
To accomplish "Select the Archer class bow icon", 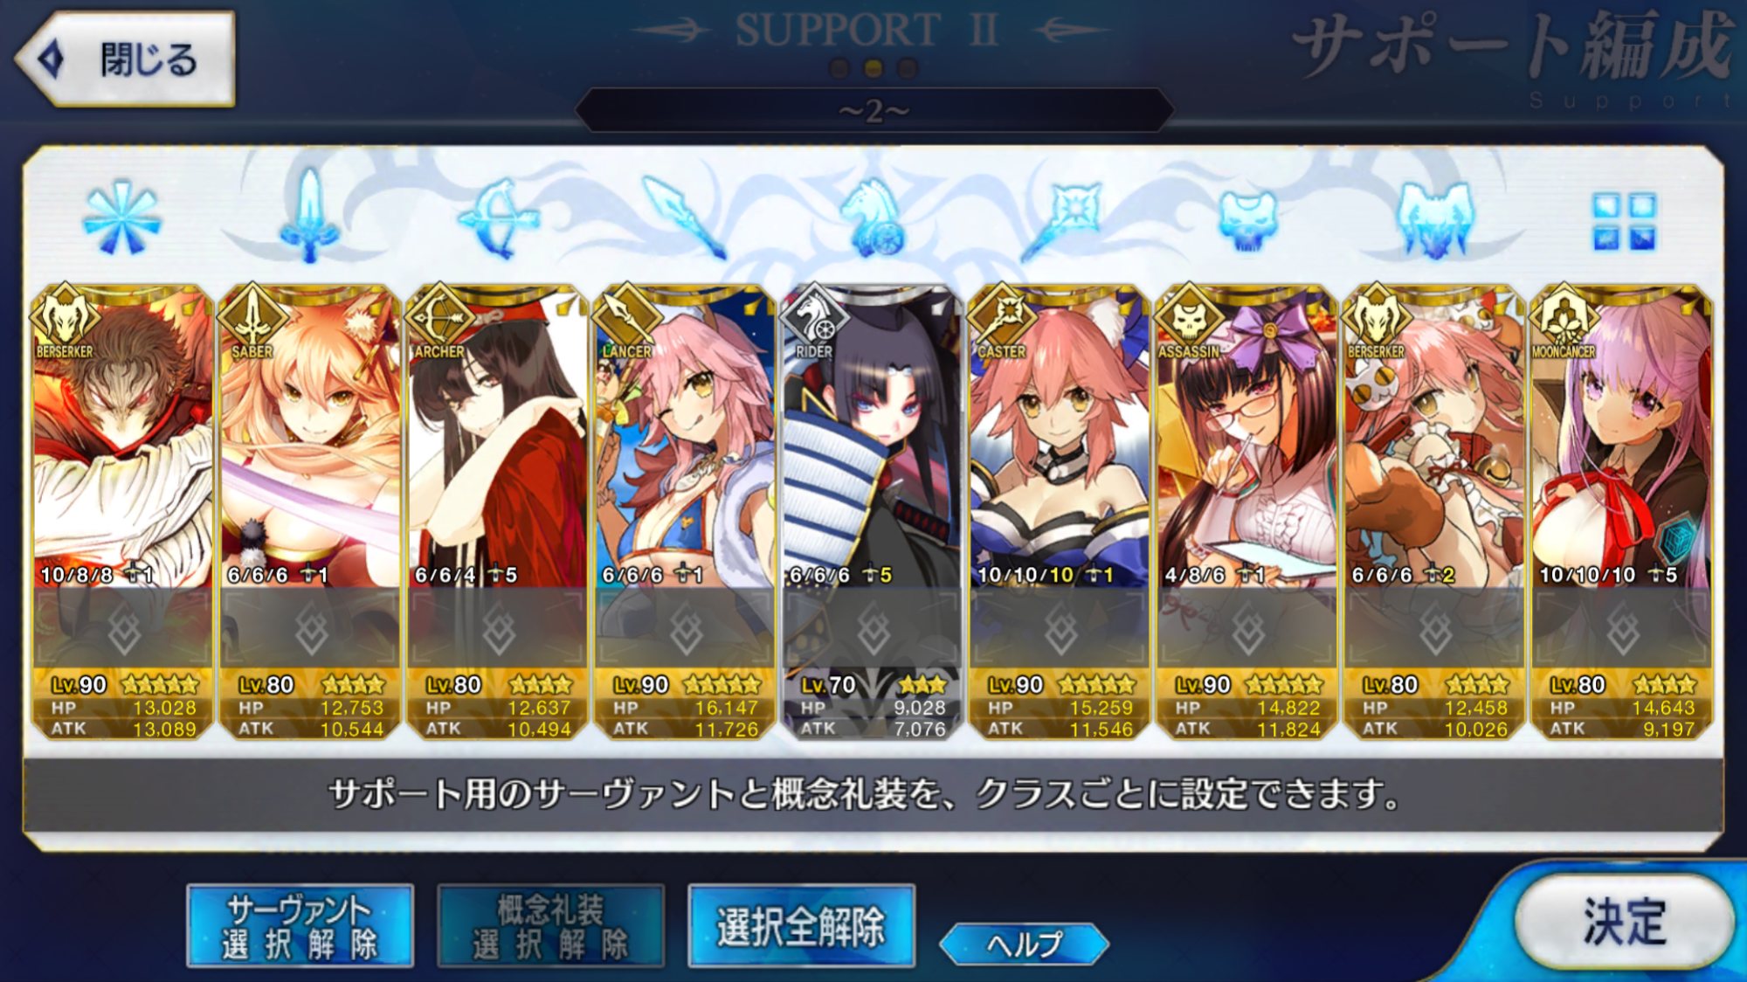I will (x=496, y=218).
